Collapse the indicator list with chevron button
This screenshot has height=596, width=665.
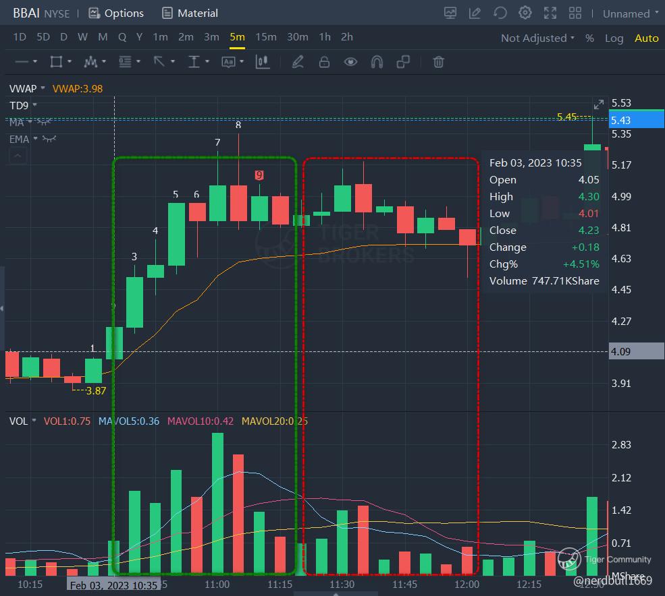tap(18, 156)
